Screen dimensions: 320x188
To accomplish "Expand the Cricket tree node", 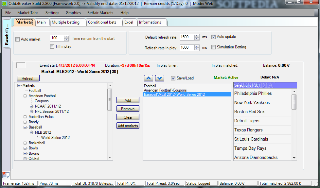I will 25,159.
